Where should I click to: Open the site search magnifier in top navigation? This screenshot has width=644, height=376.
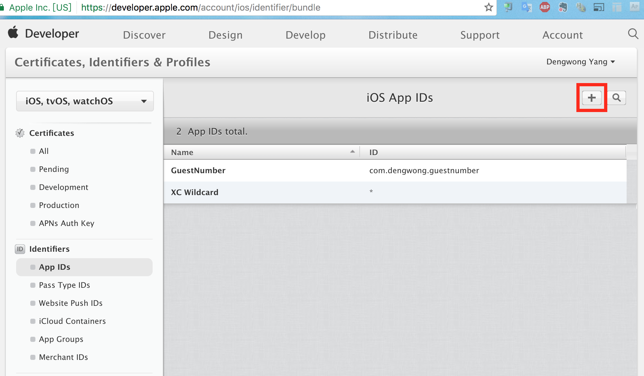633,34
